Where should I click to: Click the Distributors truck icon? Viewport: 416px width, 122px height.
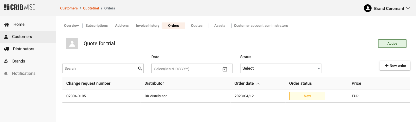7,49
